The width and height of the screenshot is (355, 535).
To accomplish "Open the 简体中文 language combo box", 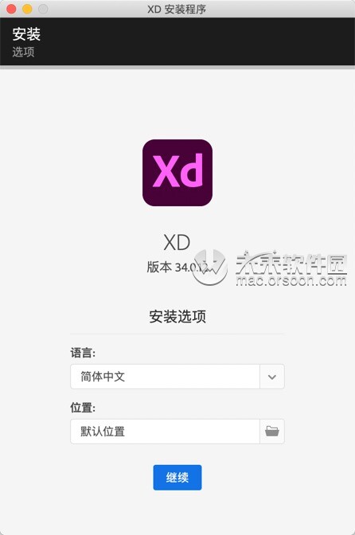I will 177,377.
